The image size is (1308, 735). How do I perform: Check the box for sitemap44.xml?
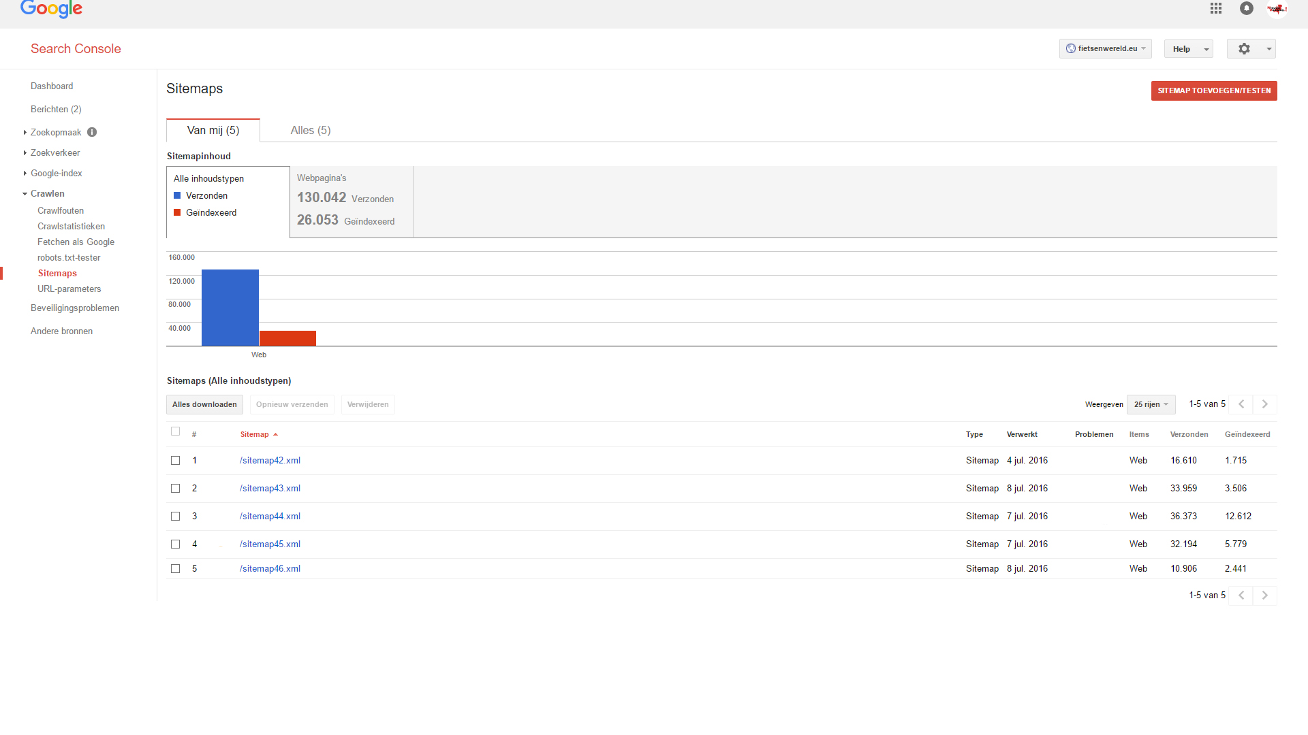click(x=175, y=517)
